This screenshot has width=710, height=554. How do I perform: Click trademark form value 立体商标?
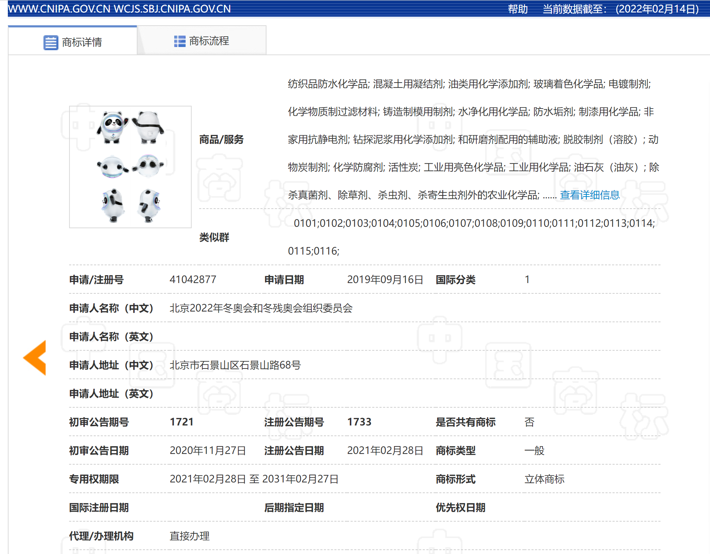(x=544, y=479)
